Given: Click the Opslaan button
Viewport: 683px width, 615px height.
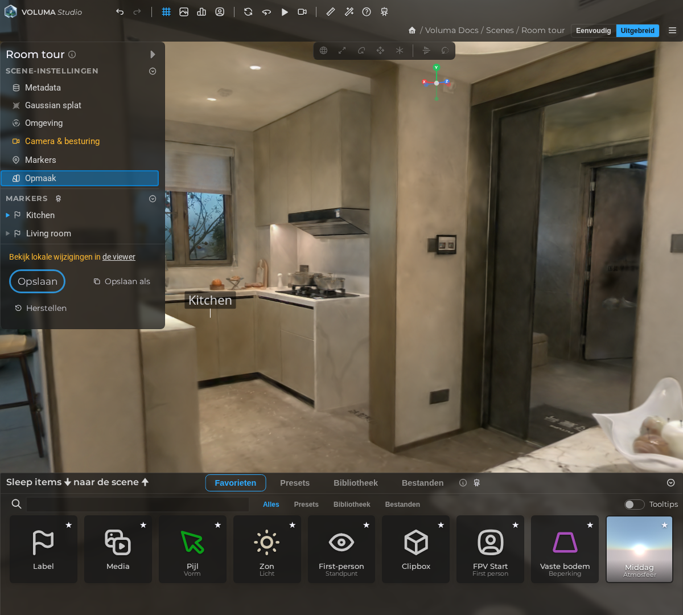Looking at the screenshot, I should [x=38, y=281].
